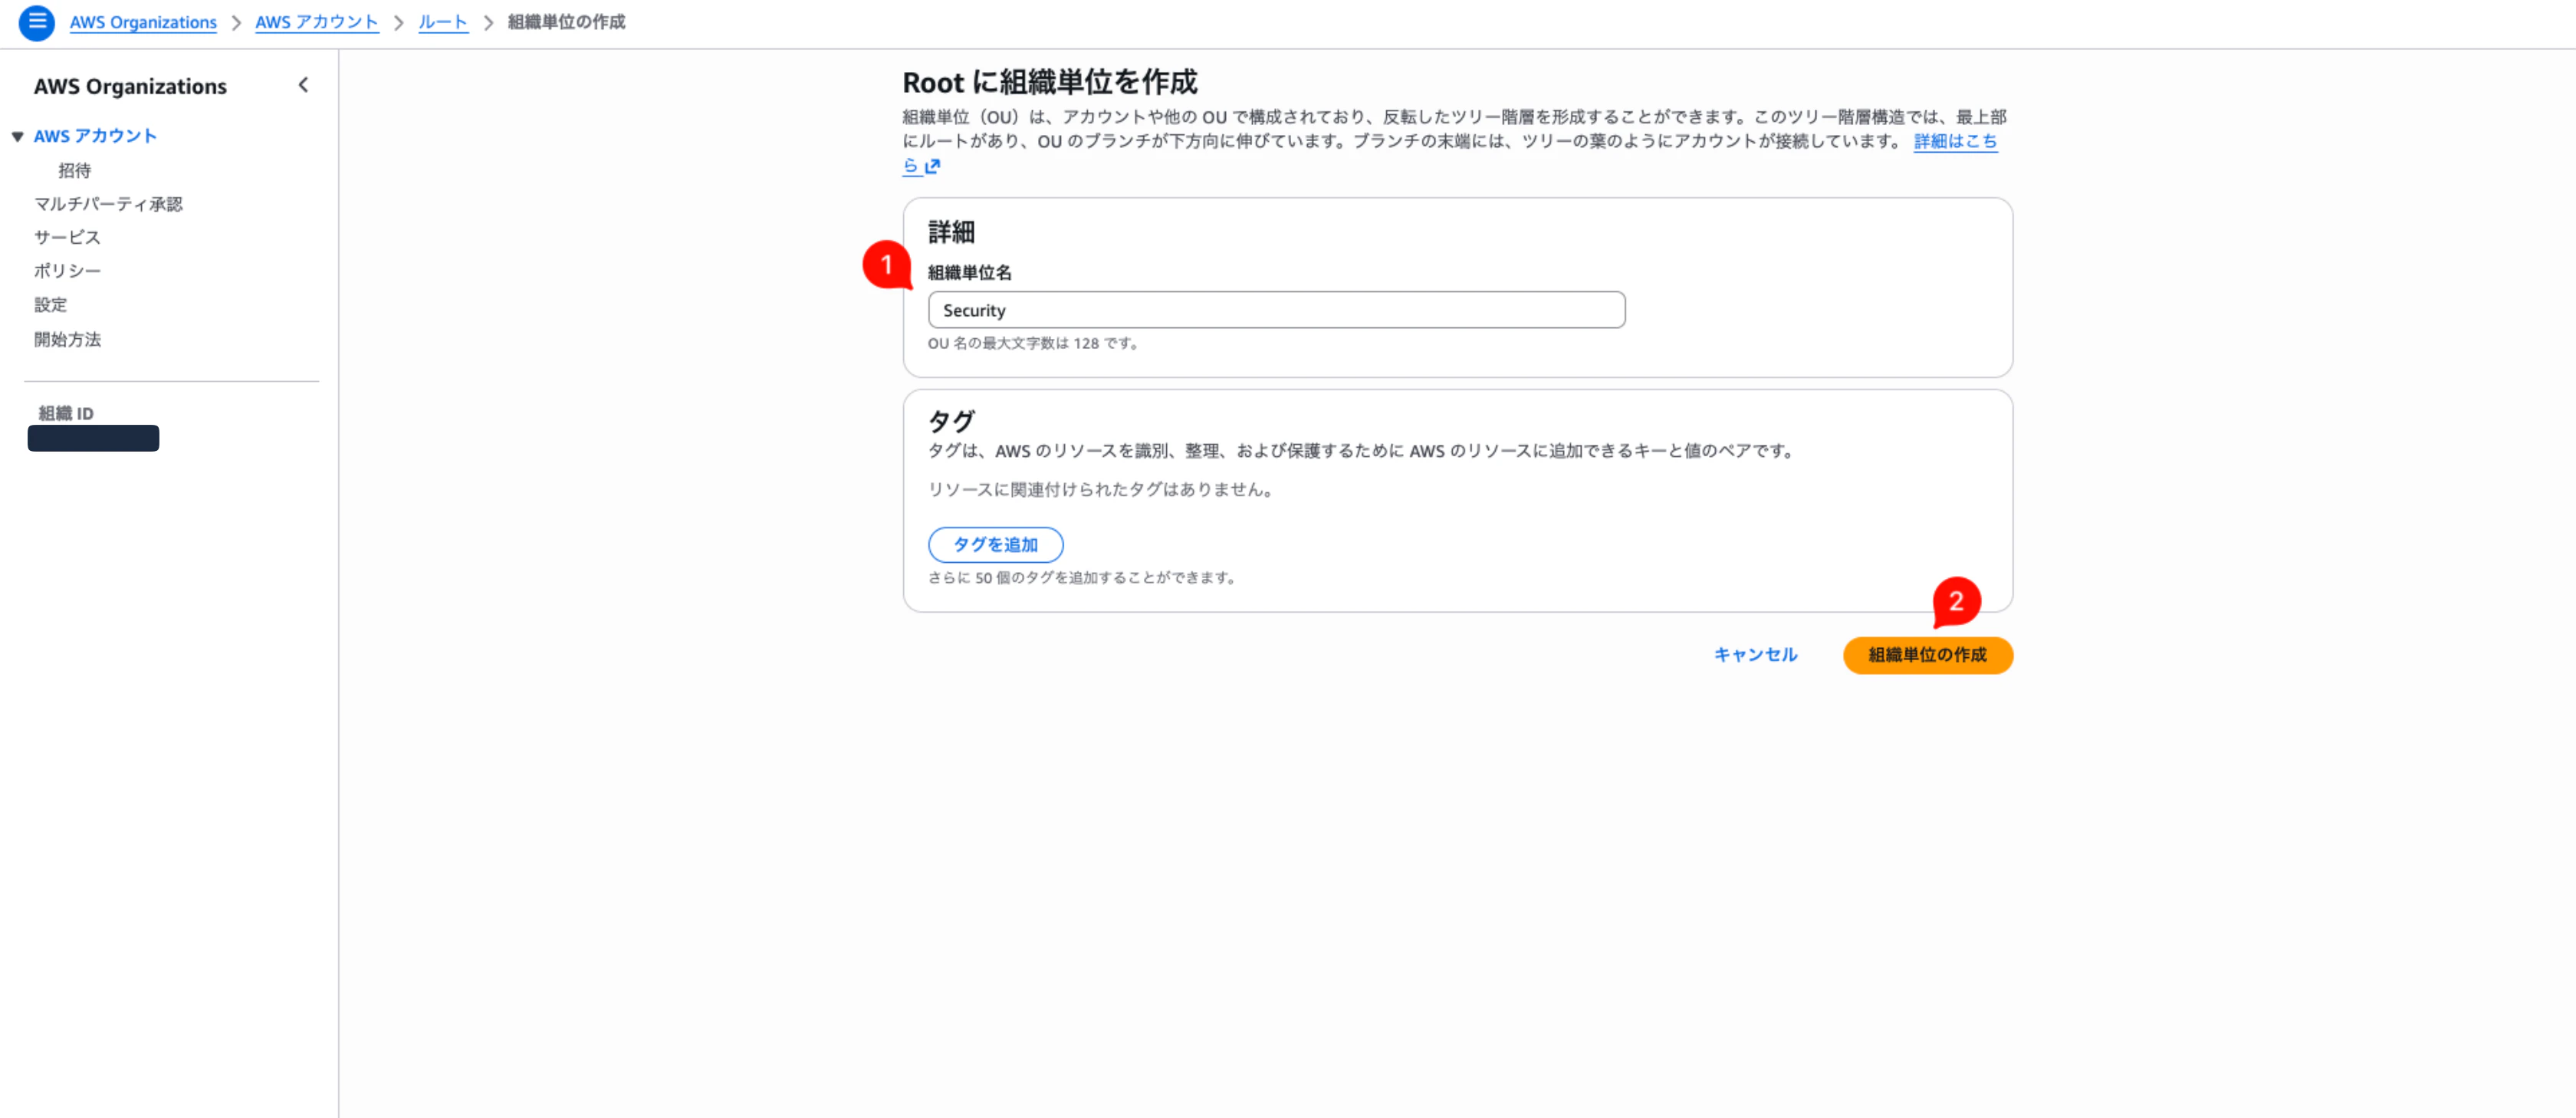Expand the breadcrumb trail at ルート
The height and width of the screenshot is (1118, 2576).
443,22
